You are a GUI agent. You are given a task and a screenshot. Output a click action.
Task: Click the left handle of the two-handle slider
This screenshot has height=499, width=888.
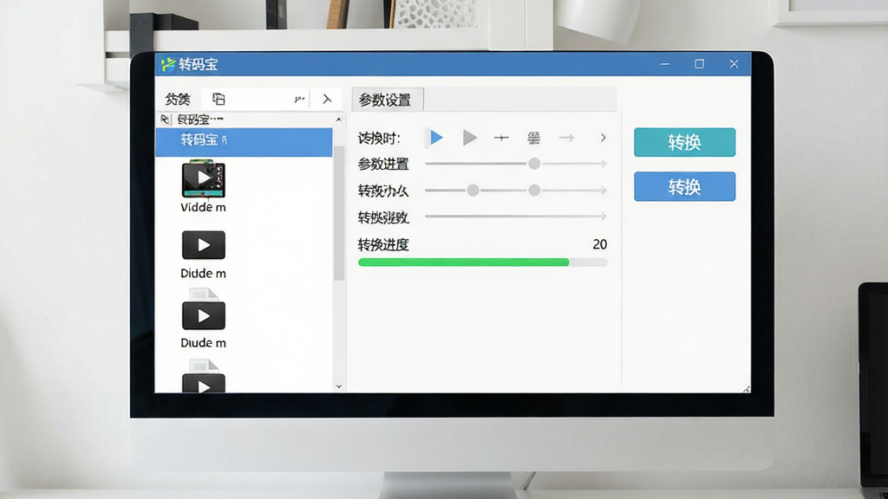(473, 190)
